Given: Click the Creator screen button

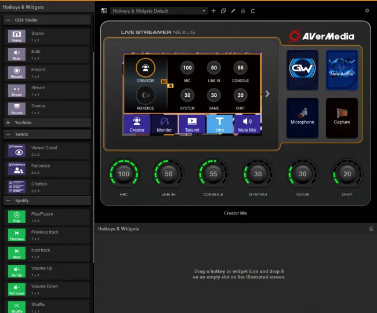Looking at the screenshot, I should tap(137, 124).
